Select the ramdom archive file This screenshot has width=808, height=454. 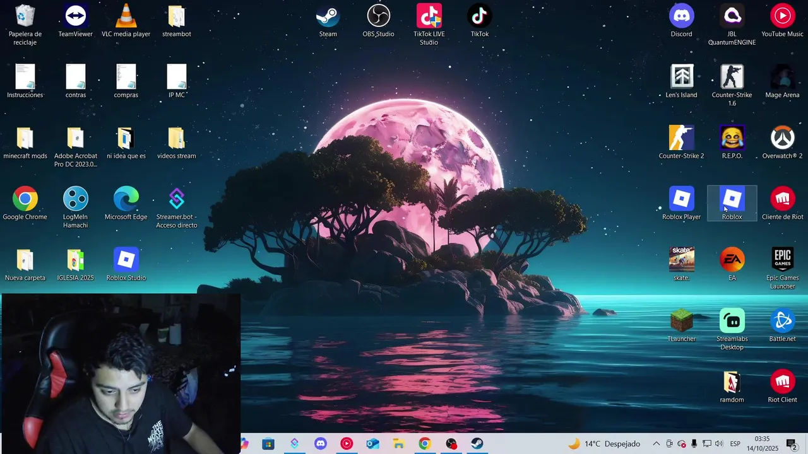pos(732,387)
